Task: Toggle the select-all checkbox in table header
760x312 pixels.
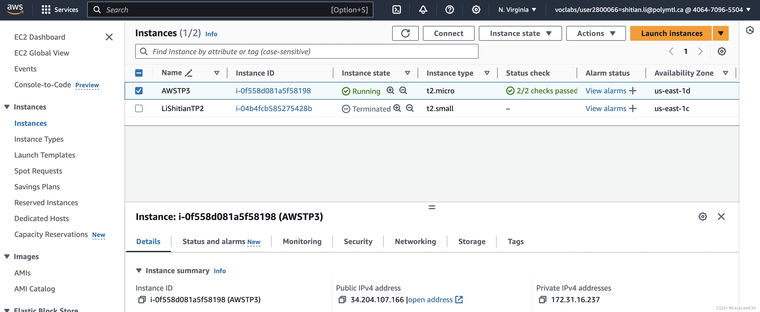Action: click(139, 73)
